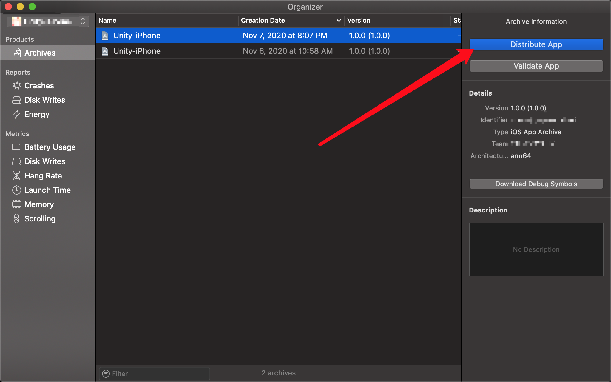Click the Battery Usage battery icon

coord(17,147)
